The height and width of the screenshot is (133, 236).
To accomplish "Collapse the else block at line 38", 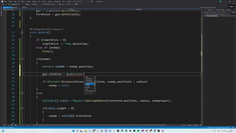I will coord(22,93).
